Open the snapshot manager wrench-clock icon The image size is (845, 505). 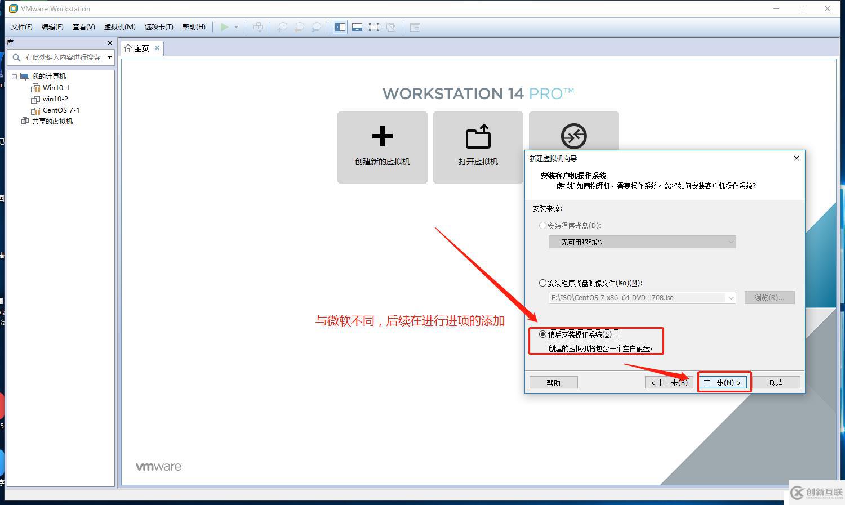click(x=317, y=27)
